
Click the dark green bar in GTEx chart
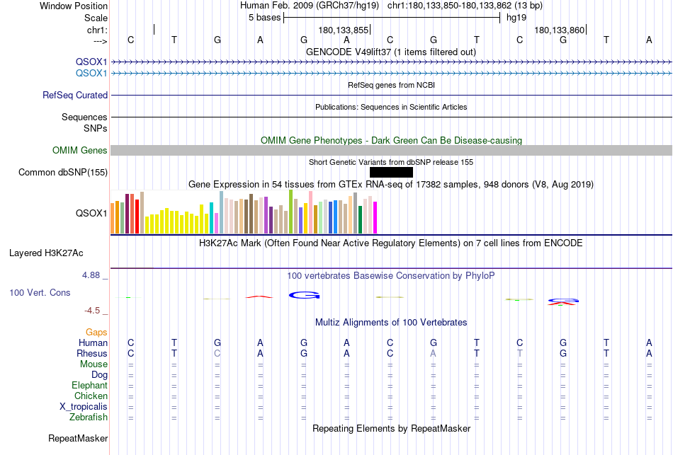click(x=360, y=219)
